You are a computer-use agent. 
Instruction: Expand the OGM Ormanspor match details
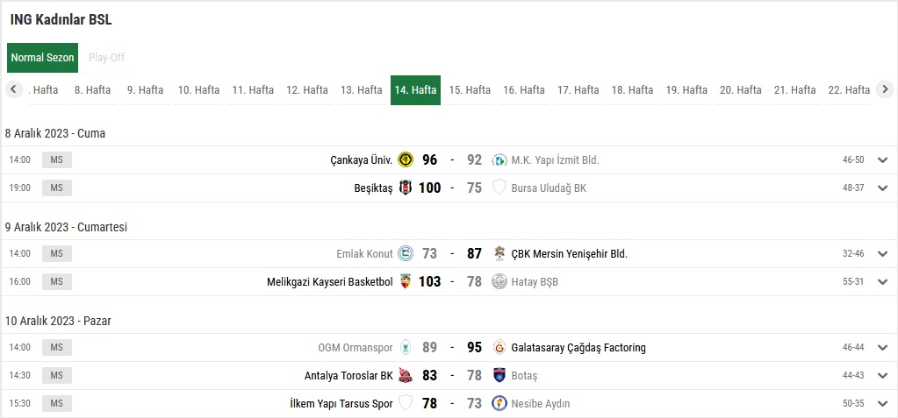(882, 348)
